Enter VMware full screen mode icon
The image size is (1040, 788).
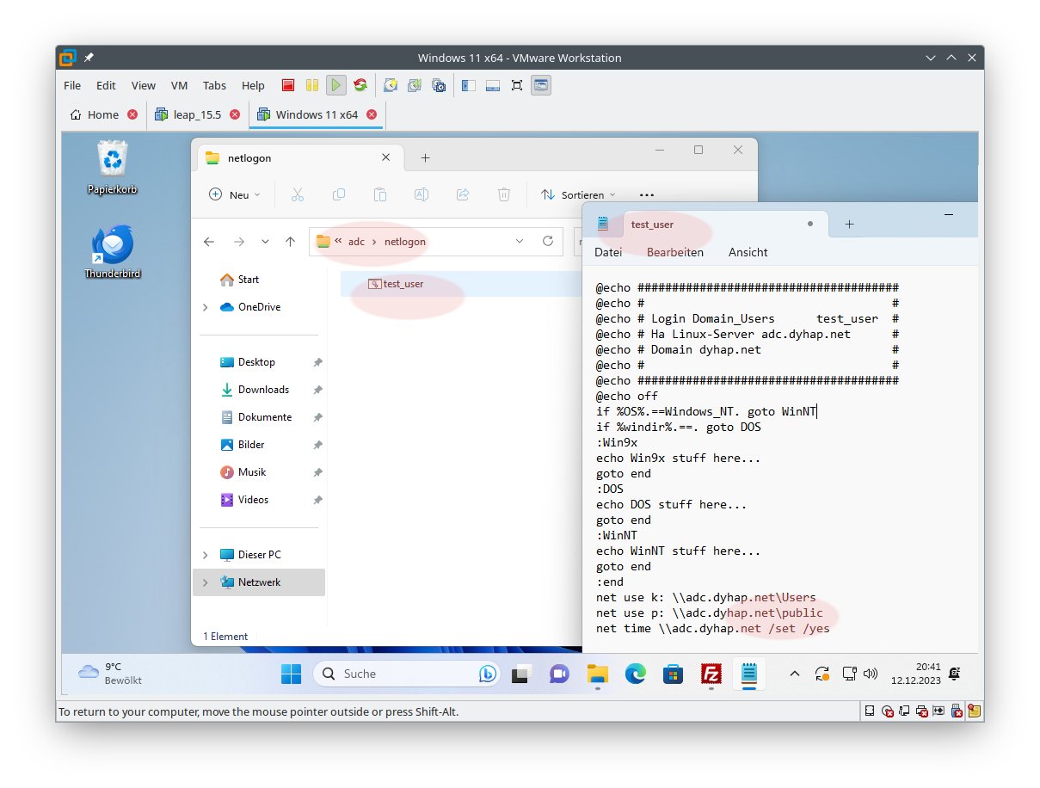(517, 85)
